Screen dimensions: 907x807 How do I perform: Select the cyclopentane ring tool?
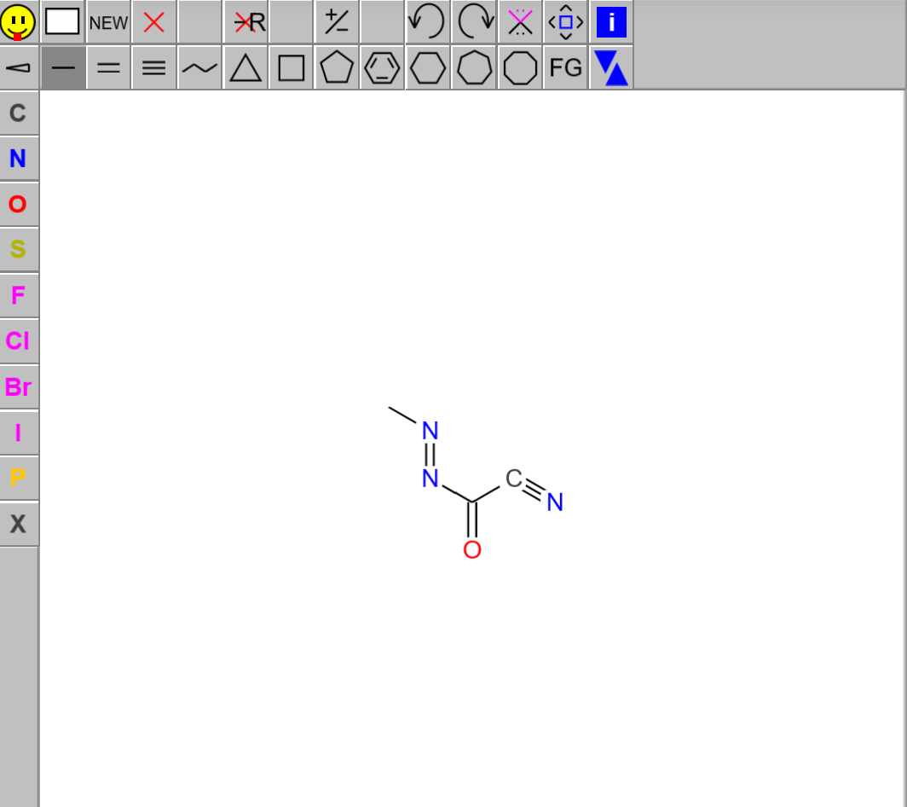point(337,68)
